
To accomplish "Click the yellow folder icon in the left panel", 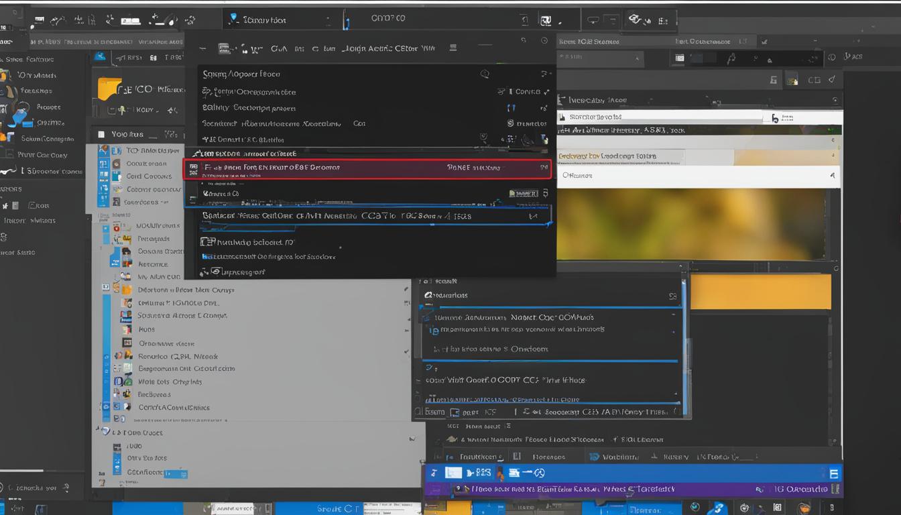I will 110,89.
